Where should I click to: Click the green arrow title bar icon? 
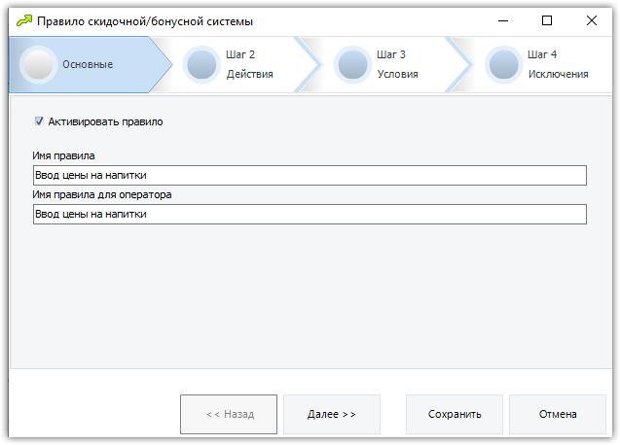(x=24, y=21)
